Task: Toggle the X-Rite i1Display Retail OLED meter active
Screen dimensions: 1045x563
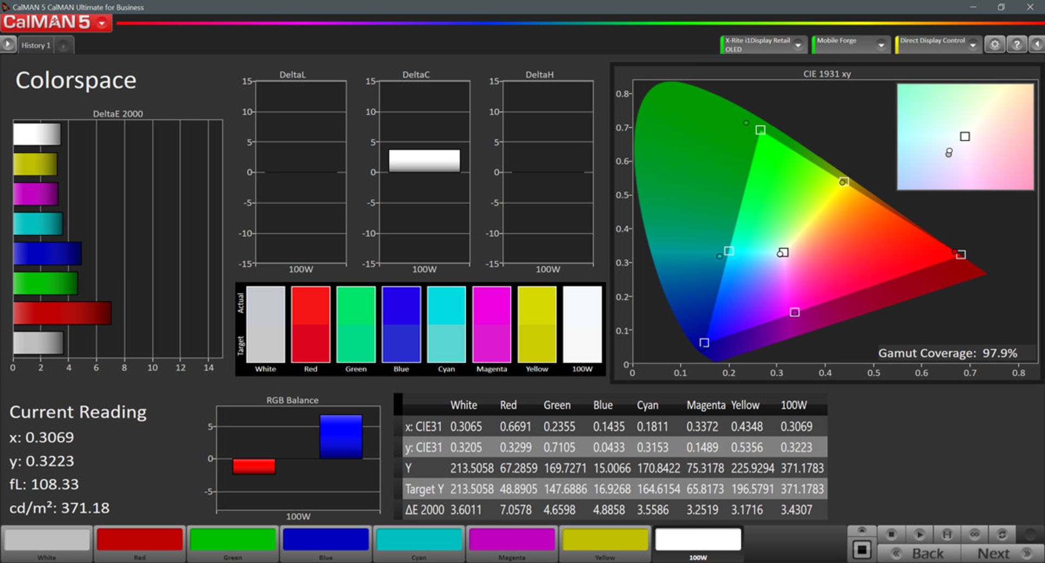Action: click(722, 44)
